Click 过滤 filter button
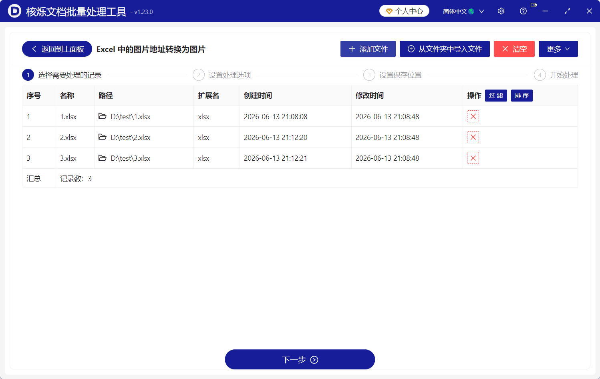This screenshot has width=600, height=379. 496,96
